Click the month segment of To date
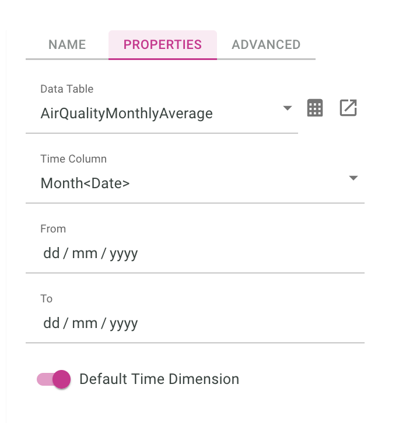406x423 pixels. coord(85,323)
